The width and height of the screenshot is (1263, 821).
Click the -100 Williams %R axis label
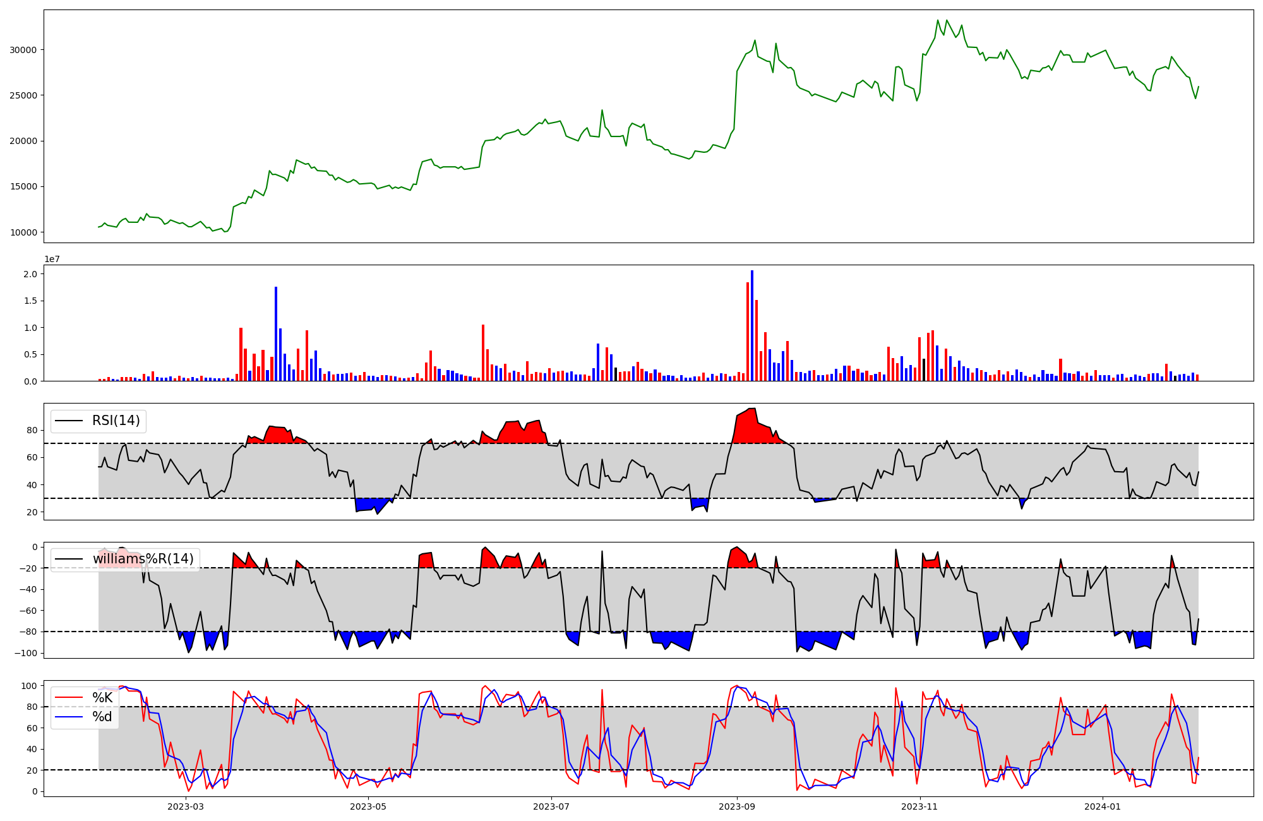(x=27, y=653)
